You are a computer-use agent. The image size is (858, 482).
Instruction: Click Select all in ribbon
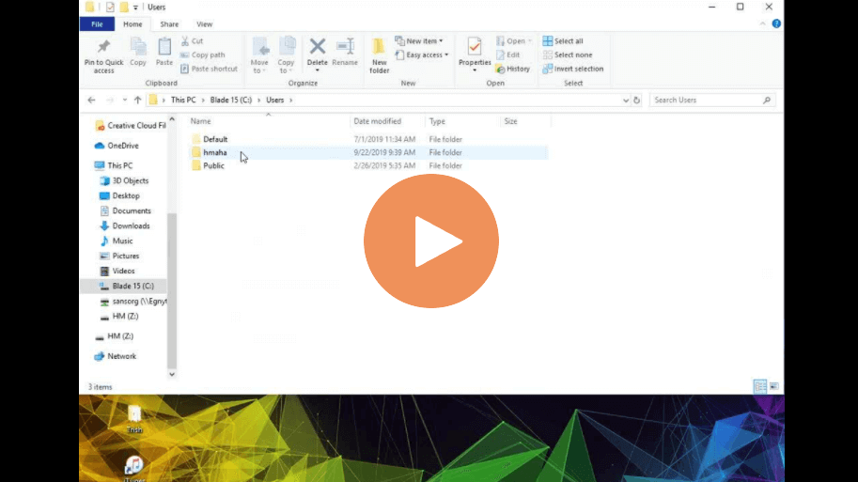click(x=563, y=41)
